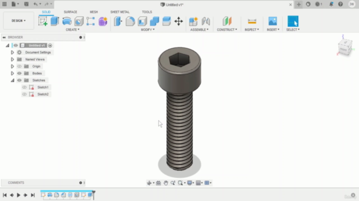Viewport: 359px width, 201px height.
Task: Launch the purple Create Form tool
Action: [103, 21]
